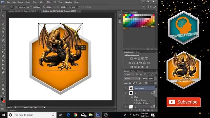The height and width of the screenshot is (118, 210).
Task: Select the Pen tool
Action: click(x=3, y=73)
